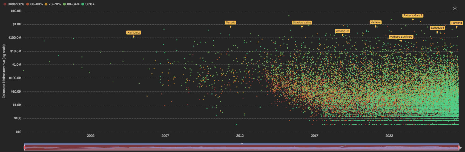Click the pin marker below Among Us

(x=343, y=35)
